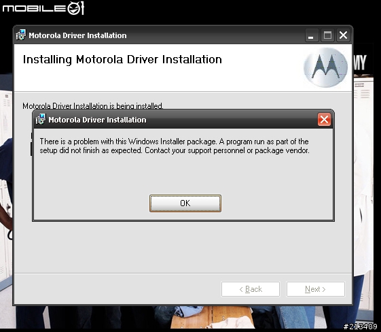Maximize the Motorola Driver Installation window

[x=327, y=35]
